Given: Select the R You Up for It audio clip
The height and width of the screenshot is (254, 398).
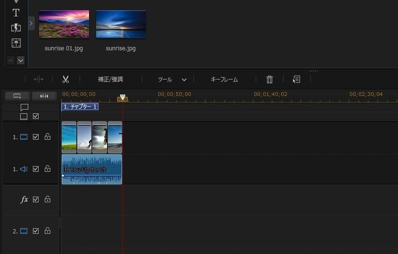Looking at the screenshot, I should pyautogui.click(x=92, y=169).
